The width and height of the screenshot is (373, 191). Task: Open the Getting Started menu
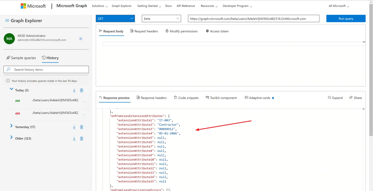149,6
